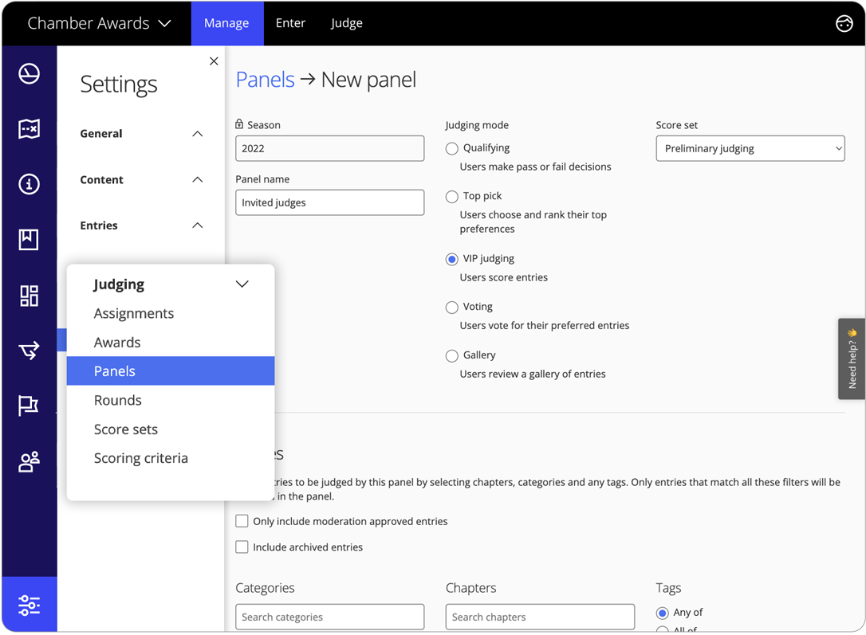Click the Panels breadcrumb link

point(265,80)
